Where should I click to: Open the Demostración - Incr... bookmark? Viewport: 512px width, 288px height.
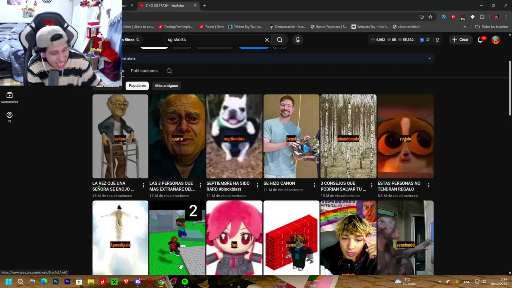coord(288,27)
